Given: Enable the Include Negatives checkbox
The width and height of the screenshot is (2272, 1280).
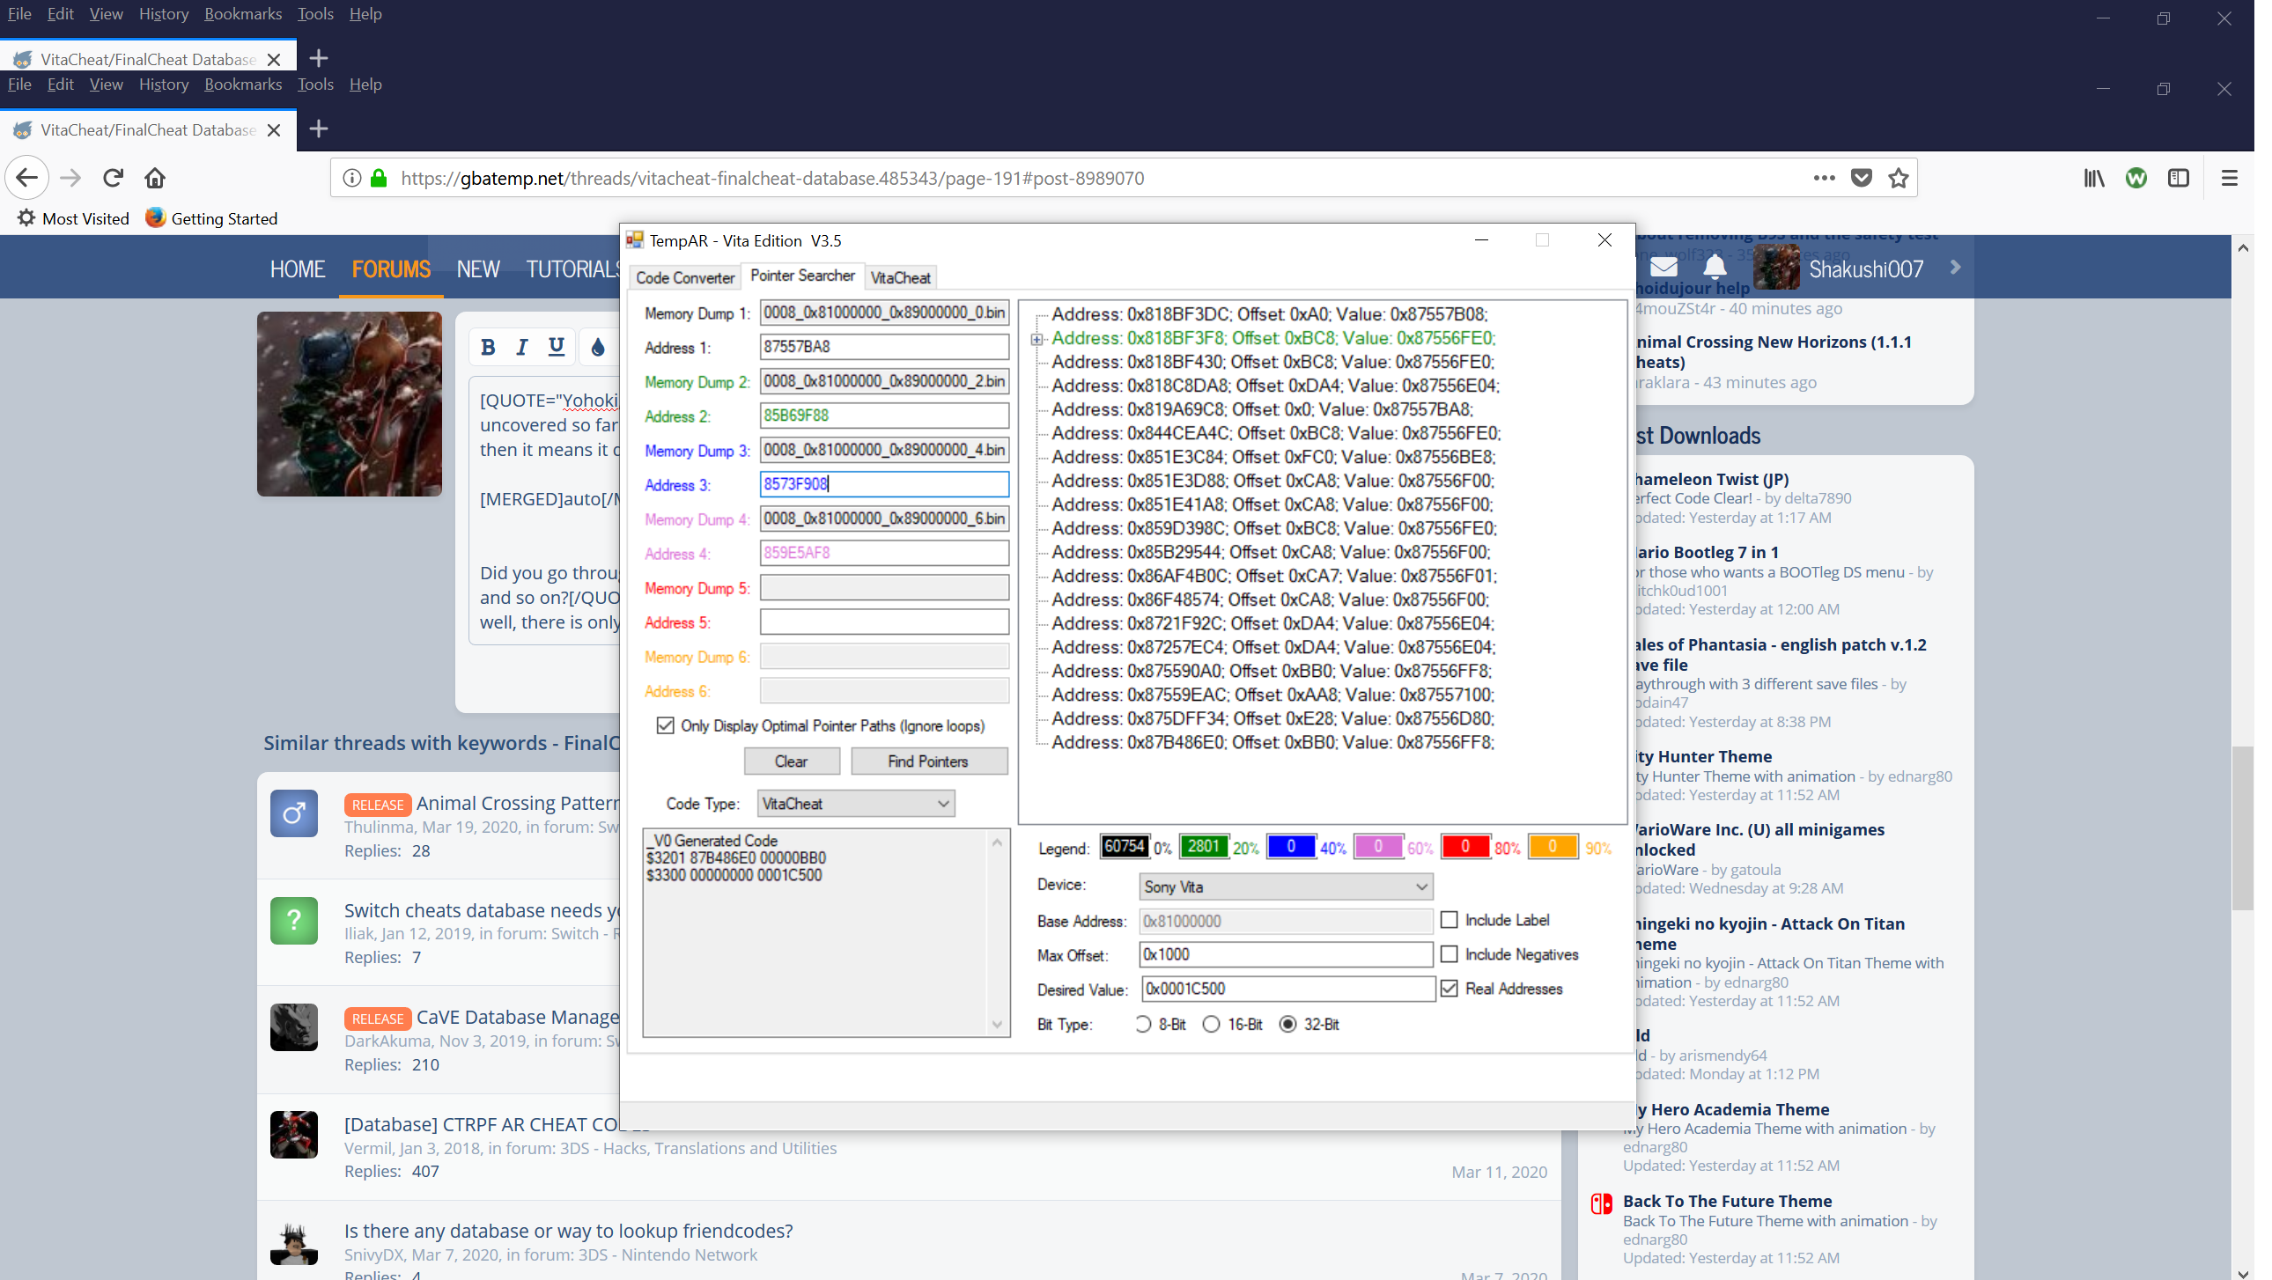Looking at the screenshot, I should tap(1450, 954).
